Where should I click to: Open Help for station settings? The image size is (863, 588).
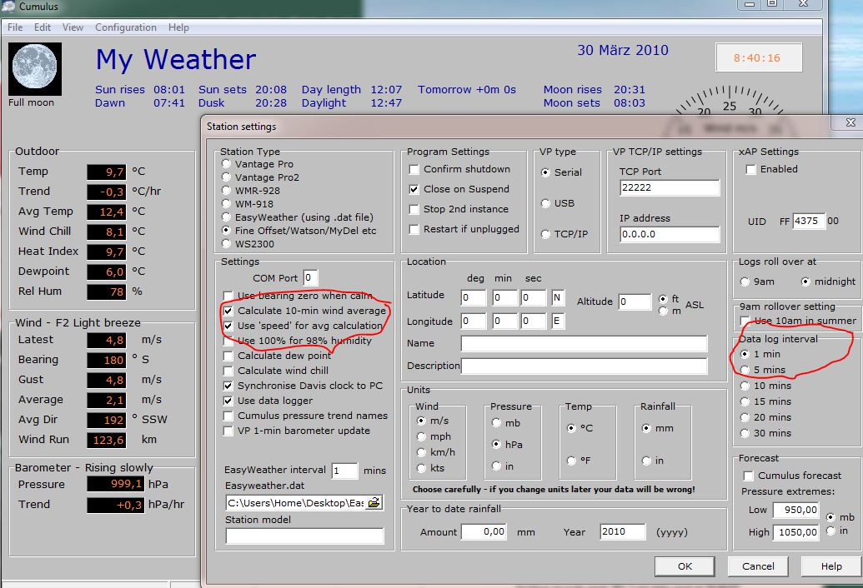(x=831, y=566)
